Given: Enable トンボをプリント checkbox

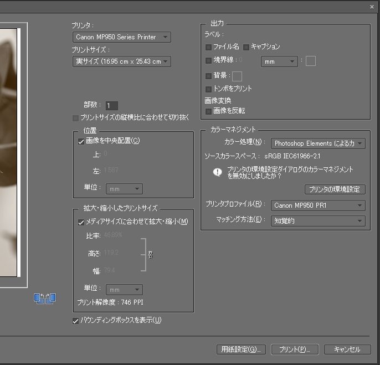Looking at the screenshot, I should (208, 89).
